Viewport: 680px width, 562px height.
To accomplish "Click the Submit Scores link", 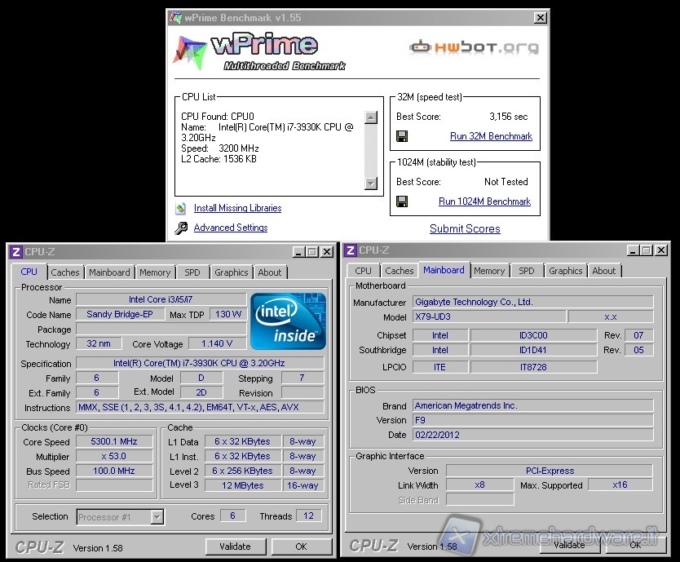I will coord(465,229).
